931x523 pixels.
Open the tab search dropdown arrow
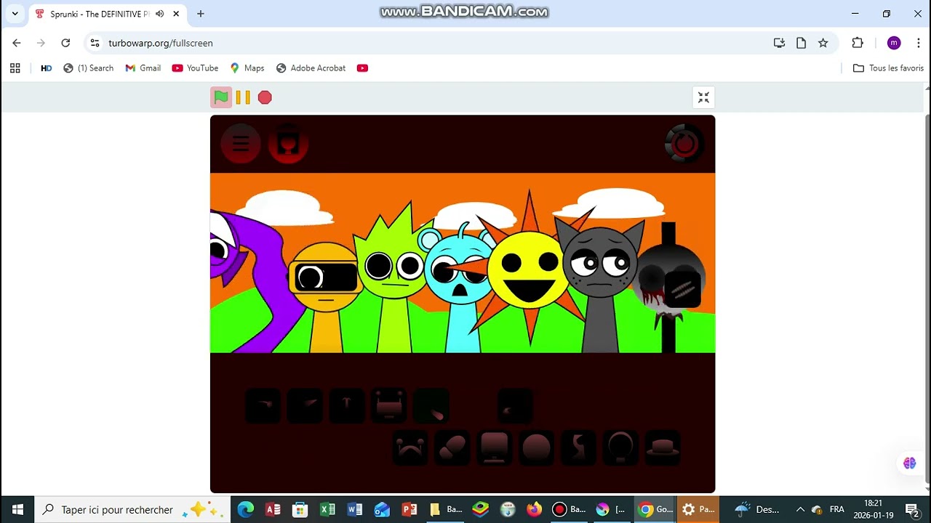pyautogui.click(x=15, y=14)
